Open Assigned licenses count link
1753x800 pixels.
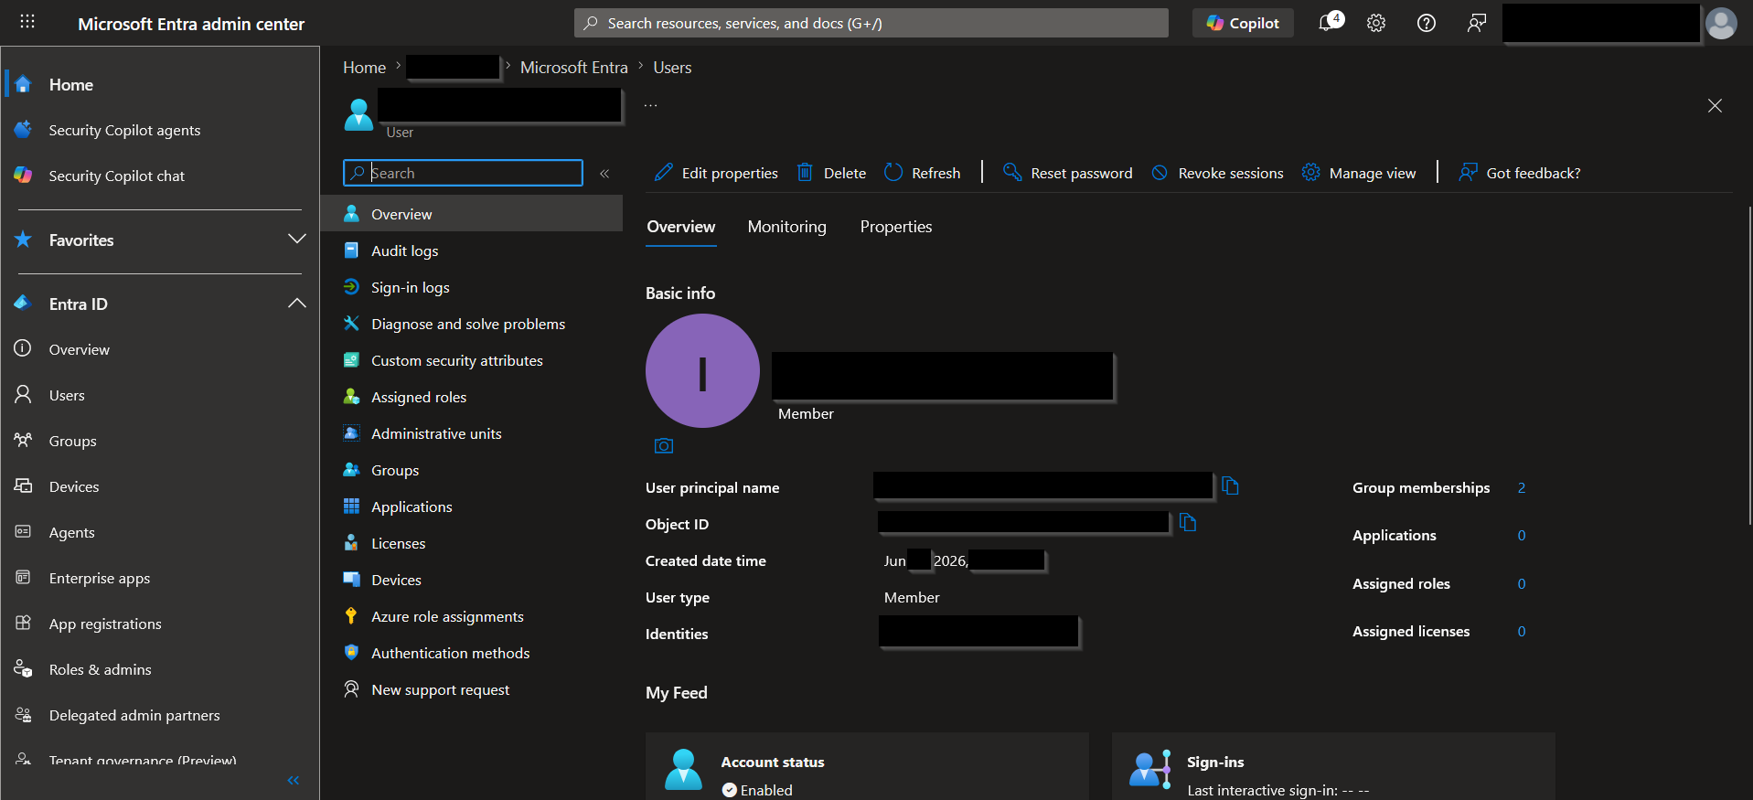[x=1522, y=632]
